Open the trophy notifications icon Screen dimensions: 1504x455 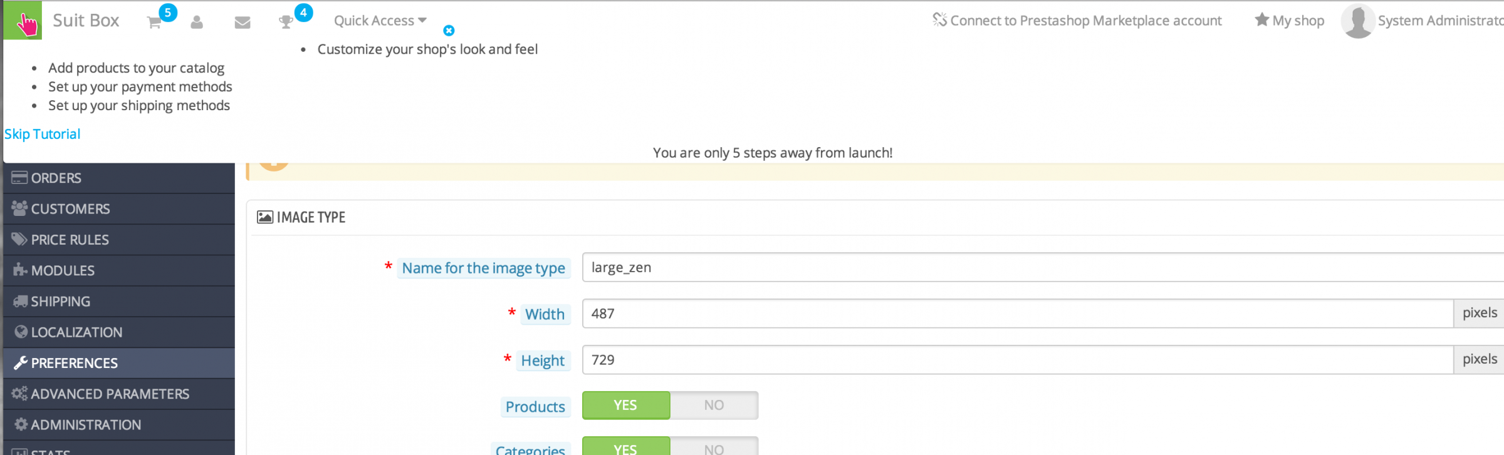tap(286, 23)
